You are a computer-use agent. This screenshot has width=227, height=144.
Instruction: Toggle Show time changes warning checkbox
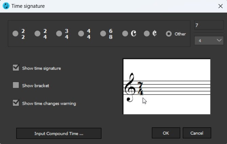tap(16, 103)
